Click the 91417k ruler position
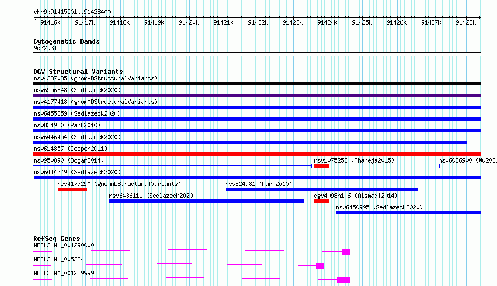The width and height of the screenshot is (497, 286). pyautogui.click(x=85, y=22)
